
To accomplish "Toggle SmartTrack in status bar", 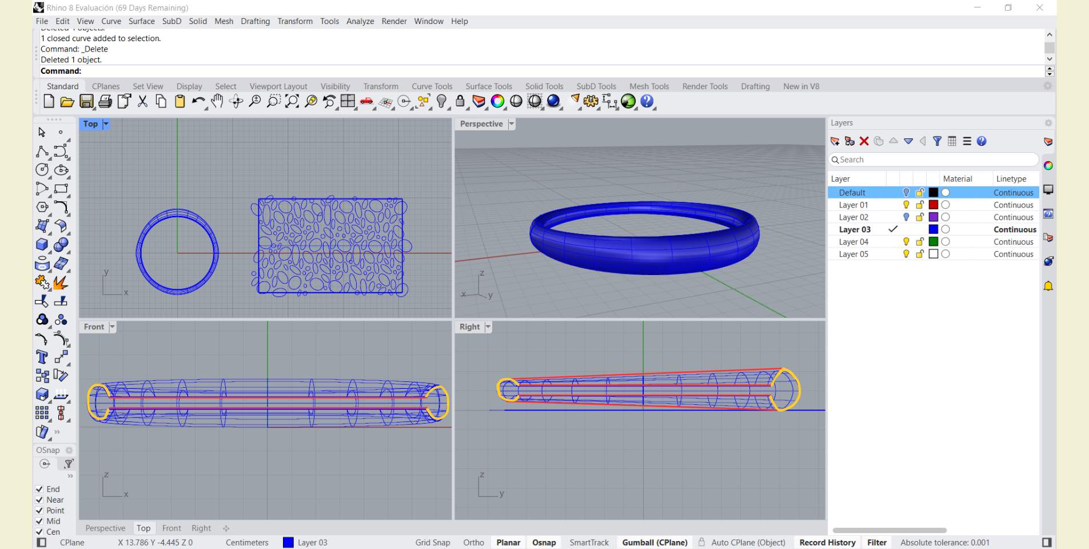I will [589, 543].
